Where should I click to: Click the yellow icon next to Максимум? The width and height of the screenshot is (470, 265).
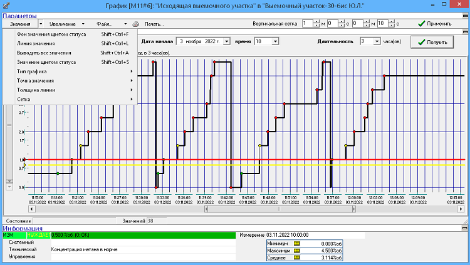297,251
